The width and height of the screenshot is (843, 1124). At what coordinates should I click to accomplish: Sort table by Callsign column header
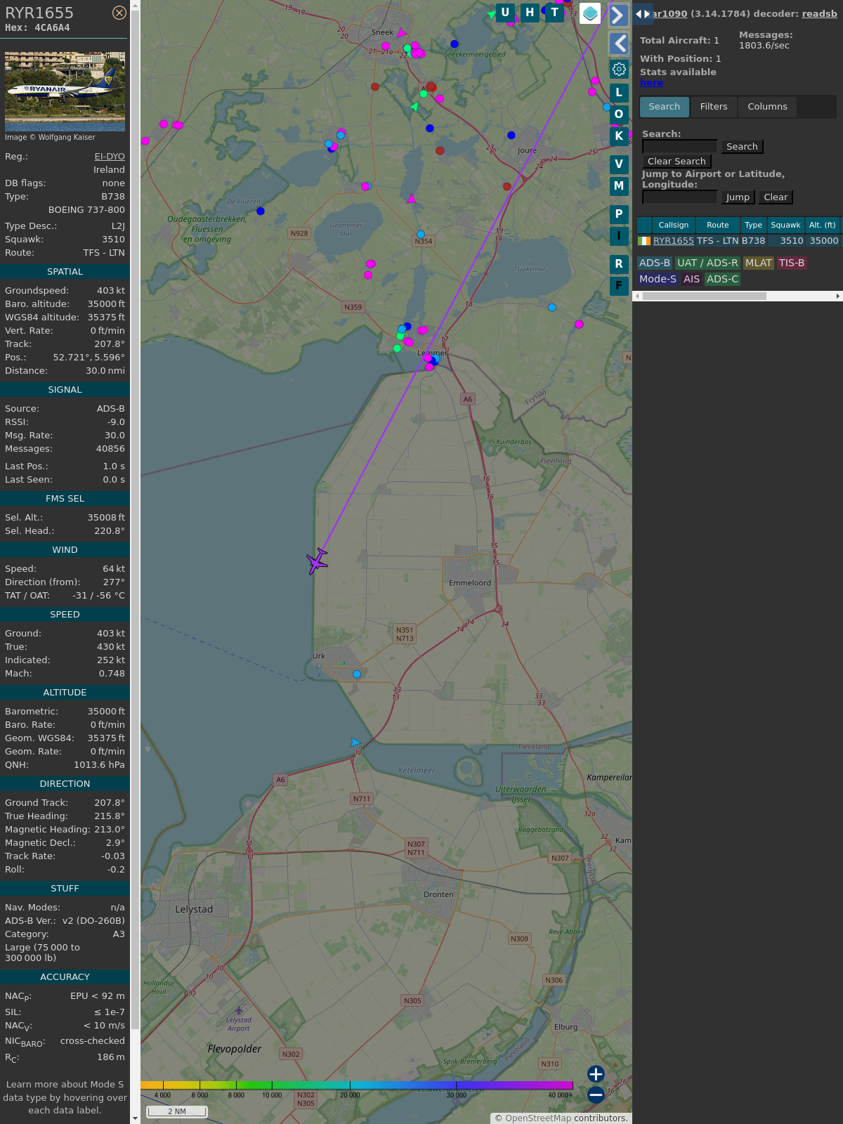click(x=674, y=226)
